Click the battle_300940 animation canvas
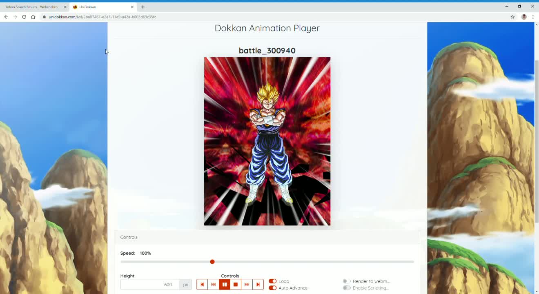This screenshot has width=539, height=294. click(267, 141)
